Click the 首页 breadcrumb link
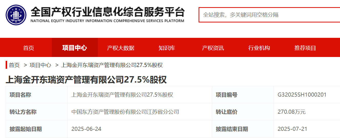Screen dimensions: 340x138 pos(14,65)
